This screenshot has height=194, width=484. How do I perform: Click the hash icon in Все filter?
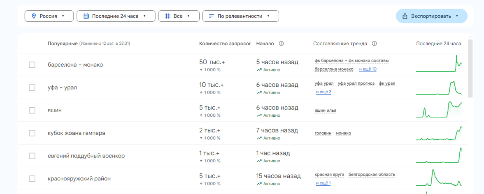(x=168, y=16)
